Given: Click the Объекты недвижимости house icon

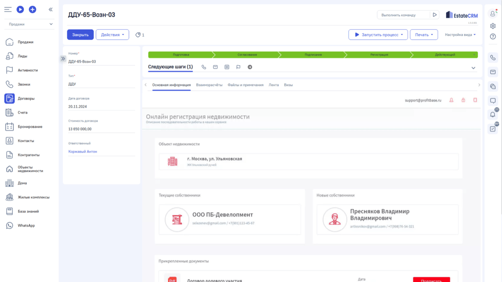Looking at the screenshot, I should click(9, 169).
